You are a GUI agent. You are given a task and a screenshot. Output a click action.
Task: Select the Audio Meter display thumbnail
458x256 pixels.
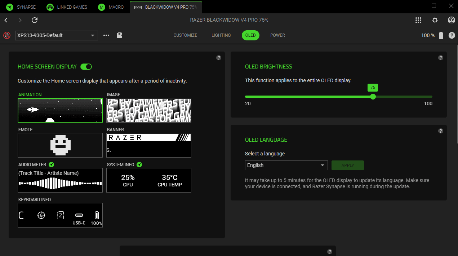pyautogui.click(x=60, y=180)
